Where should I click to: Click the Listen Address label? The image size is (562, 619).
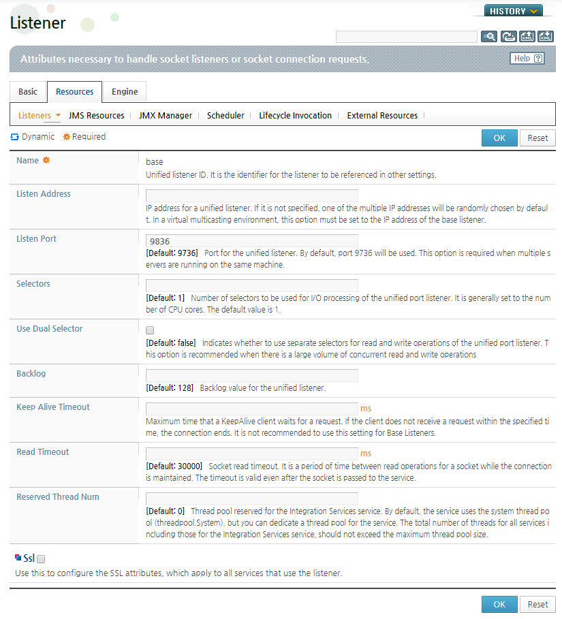pyautogui.click(x=44, y=194)
